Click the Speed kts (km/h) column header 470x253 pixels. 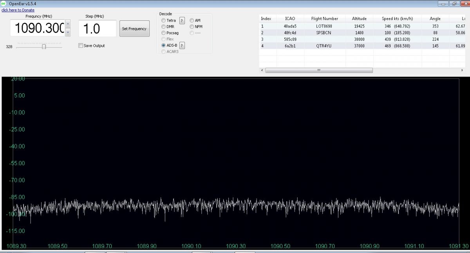coord(397,18)
